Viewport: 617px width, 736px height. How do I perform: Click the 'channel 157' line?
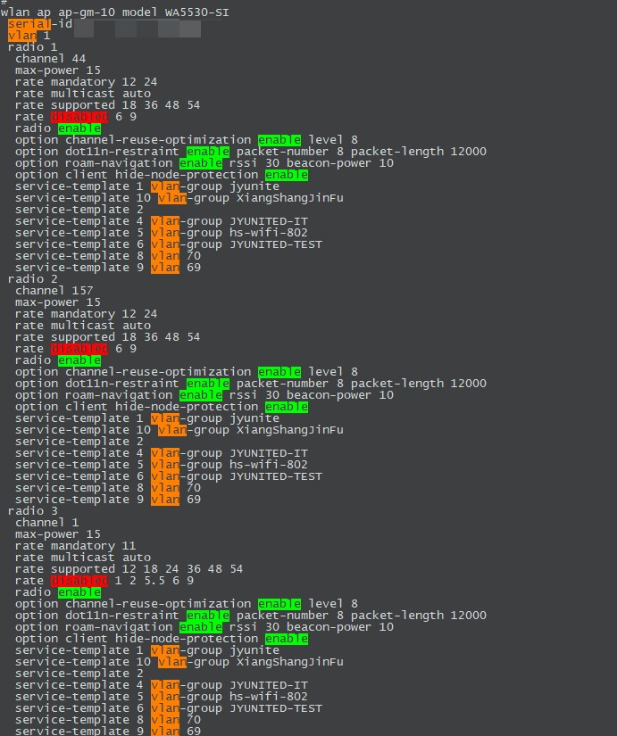point(54,291)
